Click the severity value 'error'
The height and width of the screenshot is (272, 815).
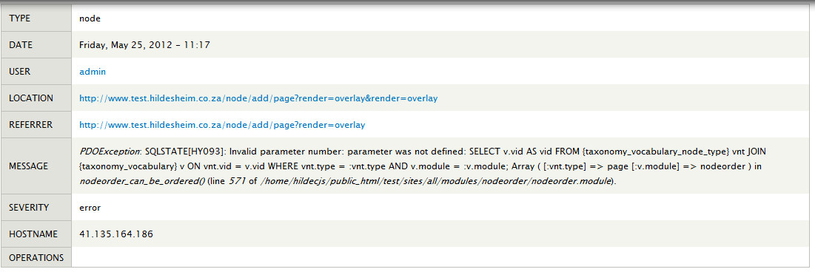click(x=90, y=208)
